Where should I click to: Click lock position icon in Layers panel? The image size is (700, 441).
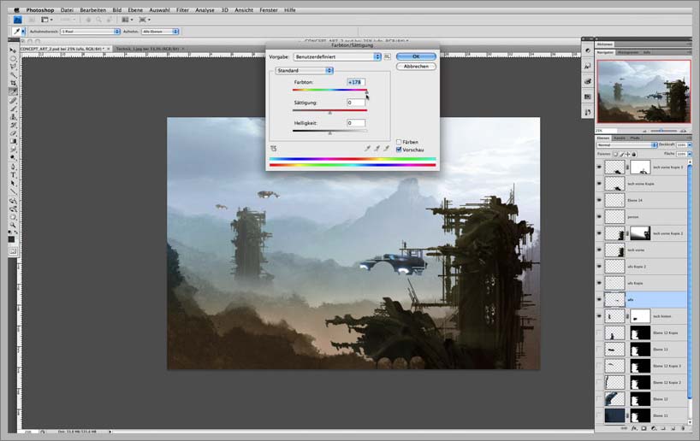627,154
